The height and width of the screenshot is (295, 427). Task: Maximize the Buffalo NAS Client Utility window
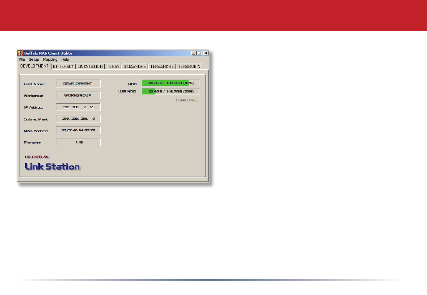pyautogui.click(x=199, y=53)
